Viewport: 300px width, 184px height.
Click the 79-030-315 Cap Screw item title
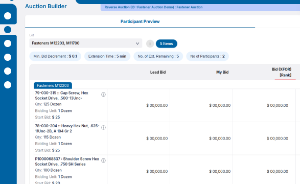62,96
